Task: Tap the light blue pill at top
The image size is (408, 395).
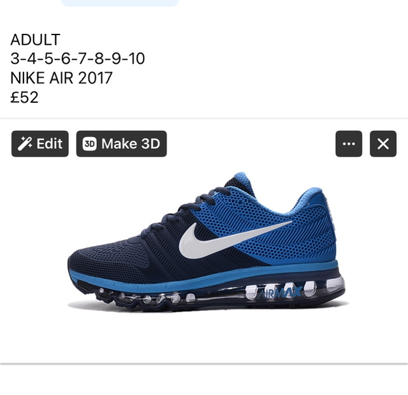Action: click(120, 3)
